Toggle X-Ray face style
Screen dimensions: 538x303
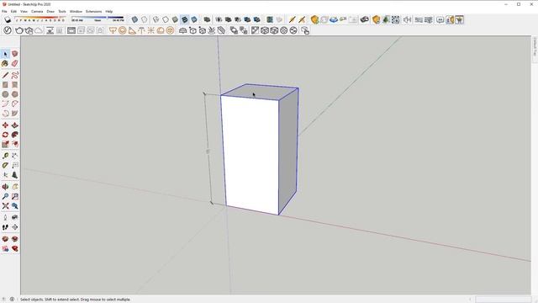[134, 19]
